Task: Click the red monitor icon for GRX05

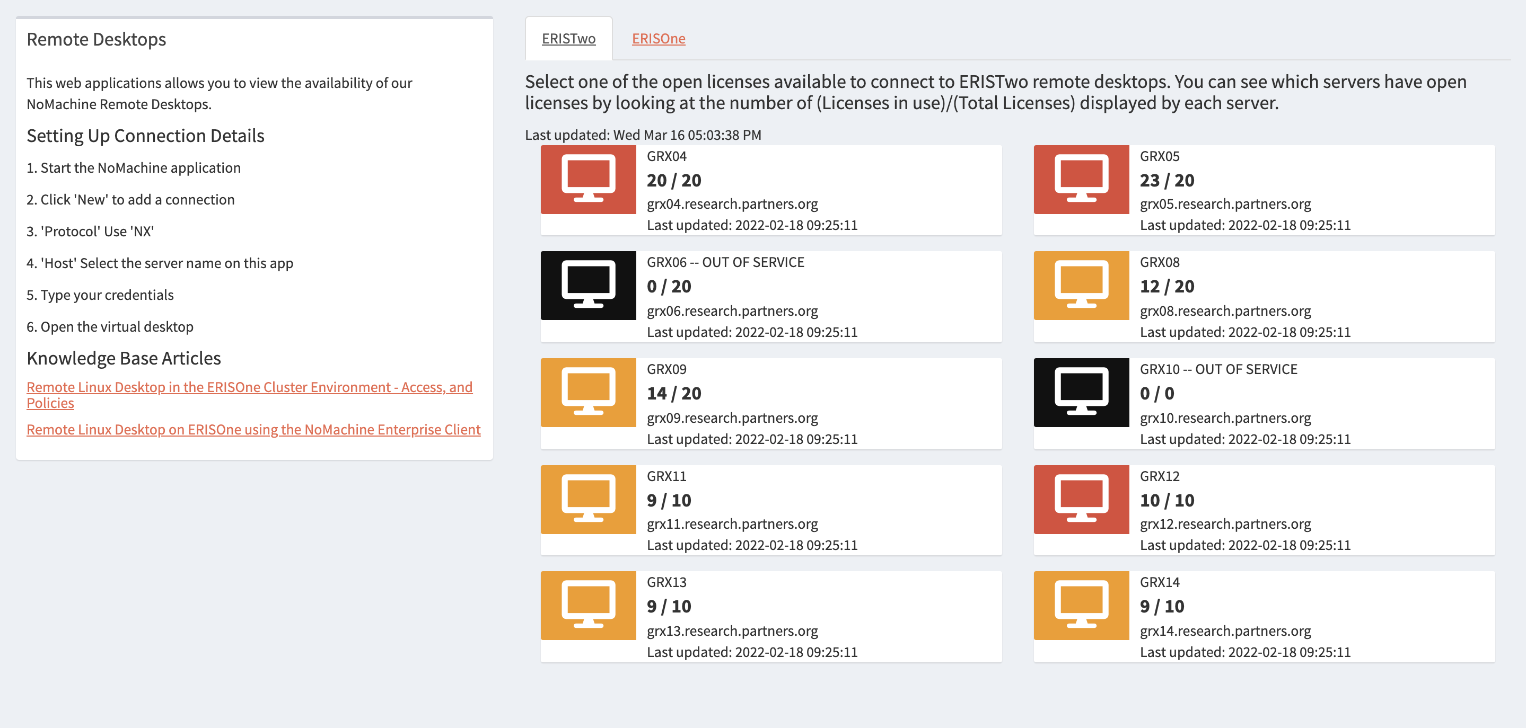Action: click(x=1081, y=179)
